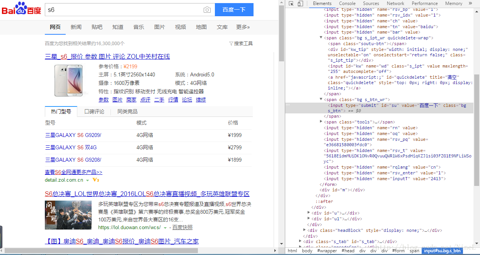Click the Baidu logo
Image resolution: width=480 pixels, height=255 pixels.
pyautogui.click(x=21, y=8)
